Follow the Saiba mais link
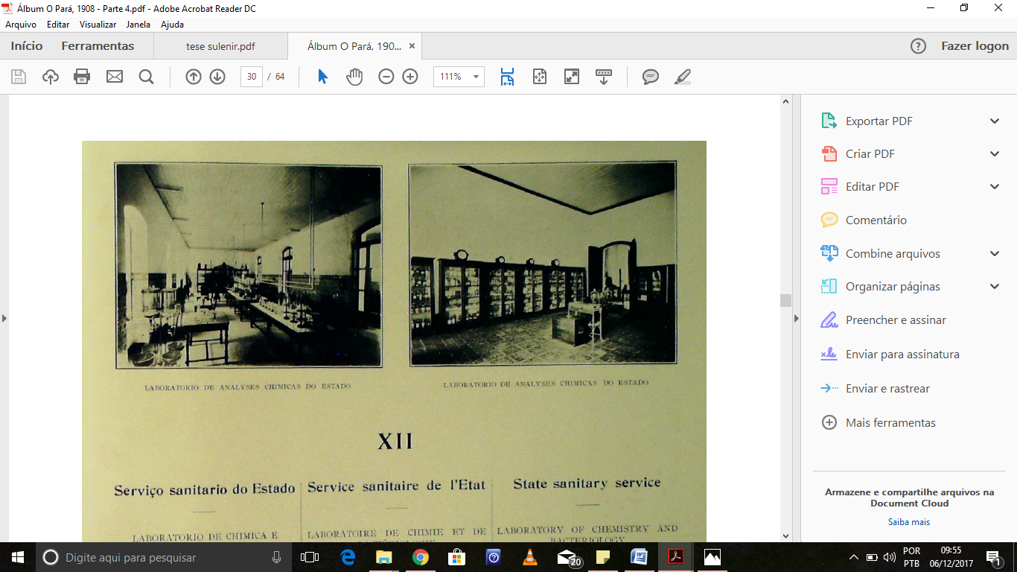Screen dimensions: 1017x572 pos(908,522)
